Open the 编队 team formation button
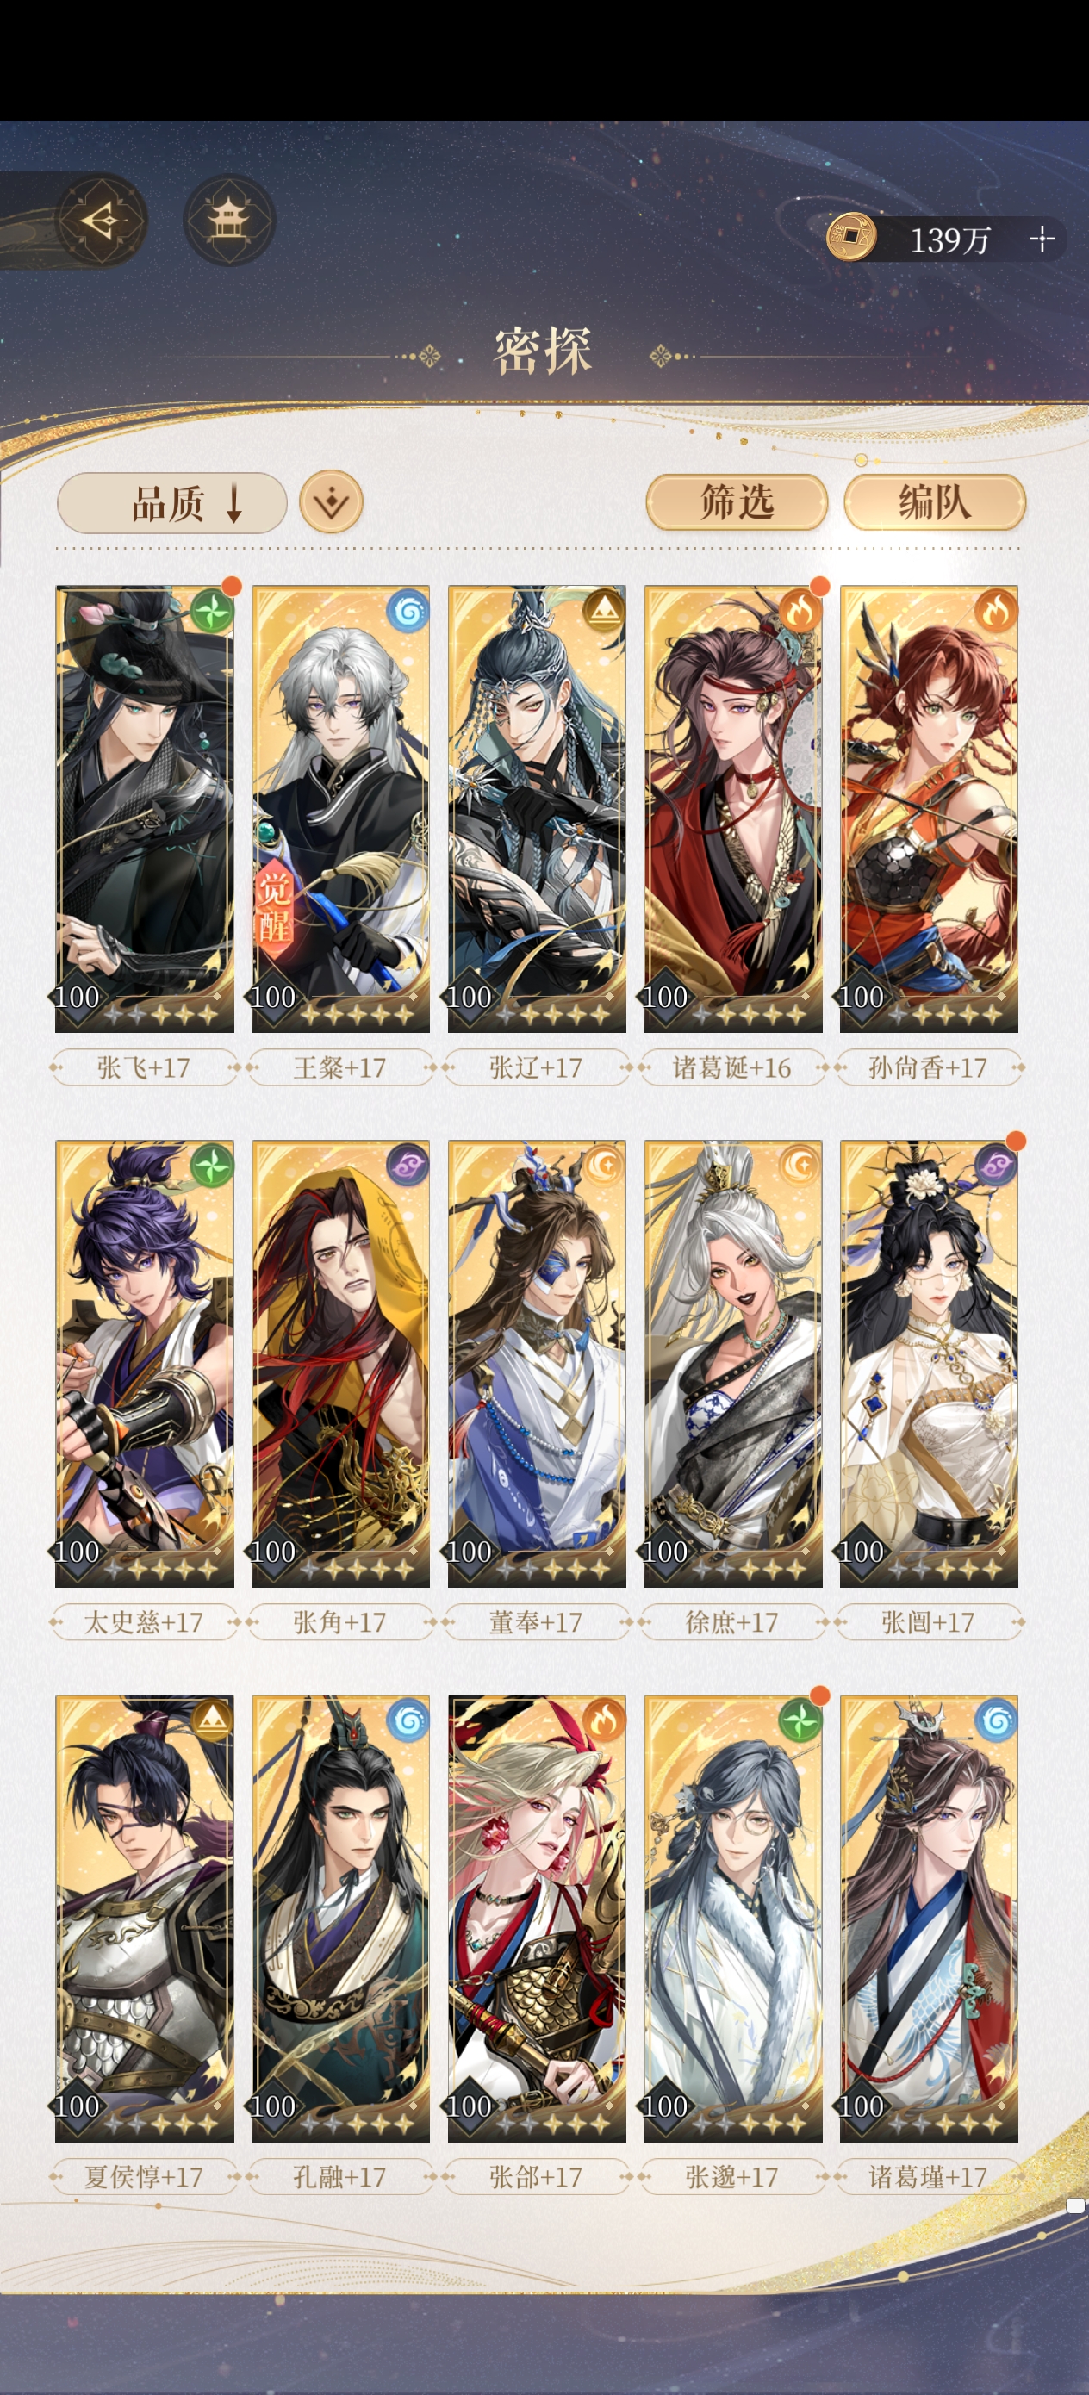Image resolution: width=1089 pixels, height=2395 pixels. click(x=935, y=502)
